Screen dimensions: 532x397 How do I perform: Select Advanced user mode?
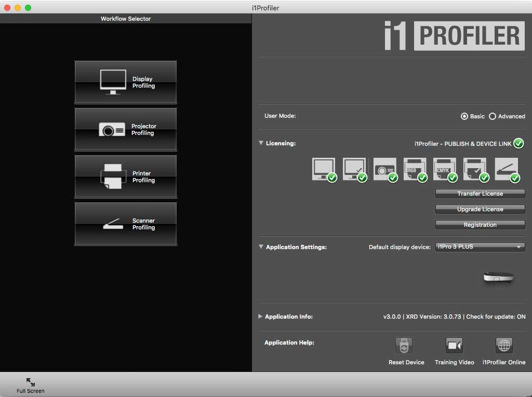(x=493, y=116)
